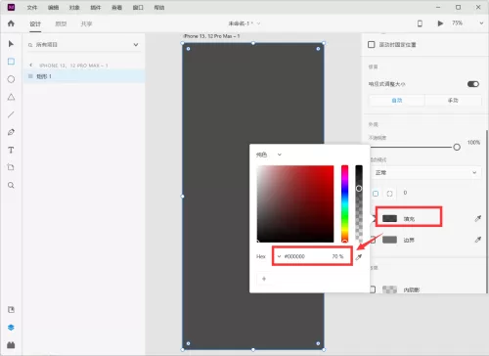The width and height of the screenshot is (489, 356).
Task: Pick fill color with eyedropper beside 填充
Action: click(x=478, y=218)
